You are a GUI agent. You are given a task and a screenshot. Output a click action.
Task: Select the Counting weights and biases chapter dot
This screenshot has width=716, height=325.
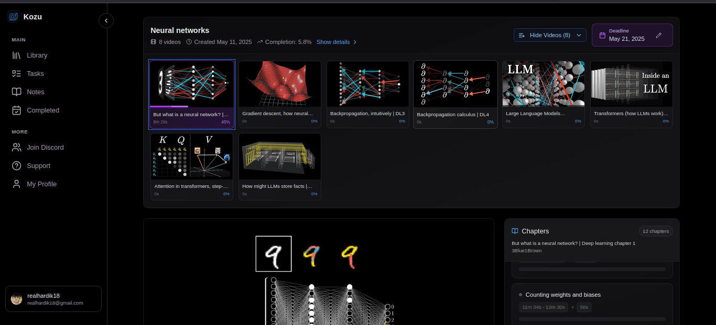(x=519, y=295)
